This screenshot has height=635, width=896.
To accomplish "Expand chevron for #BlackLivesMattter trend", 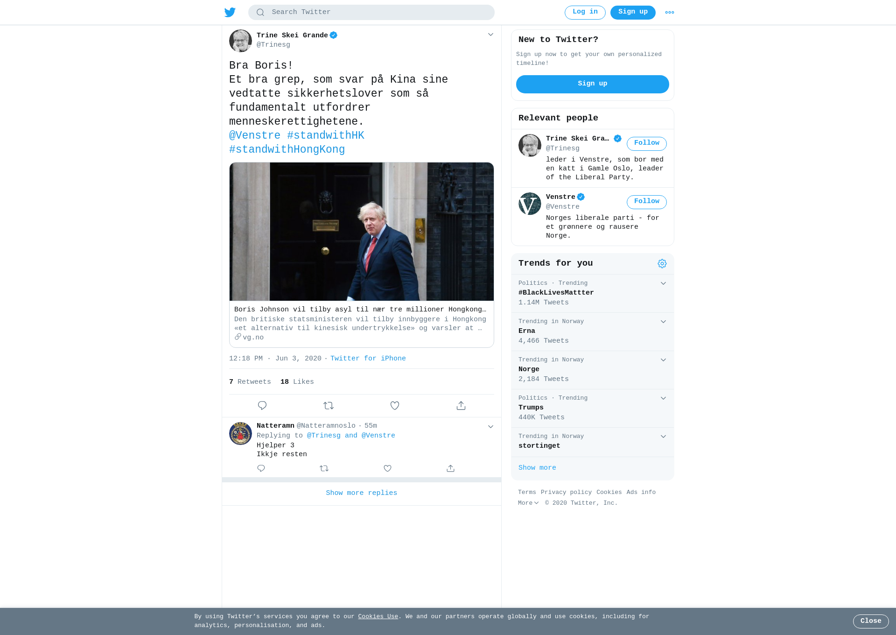I will point(663,283).
